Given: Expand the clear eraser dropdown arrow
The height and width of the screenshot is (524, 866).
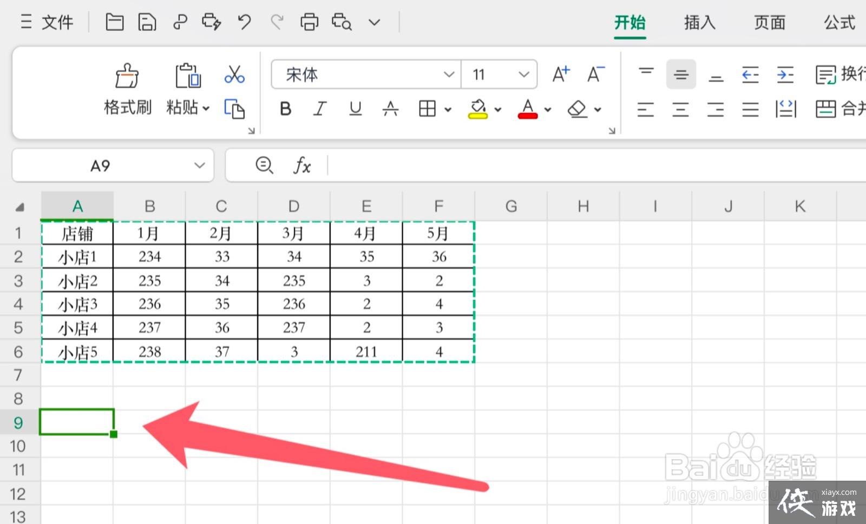Looking at the screenshot, I should point(598,110).
